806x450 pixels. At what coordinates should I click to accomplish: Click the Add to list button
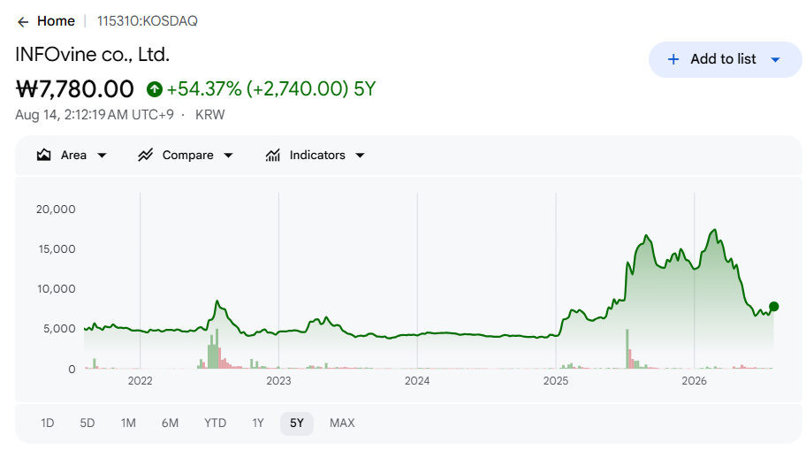point(725,59)
